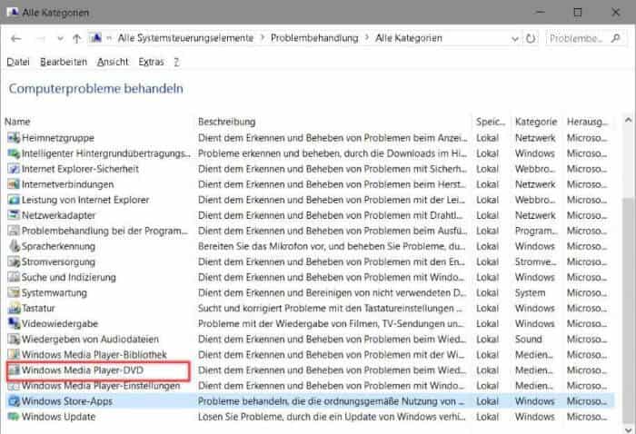
Task: Click the Internet Explorer-Sicherheit icon
Action: pos(14,169)
